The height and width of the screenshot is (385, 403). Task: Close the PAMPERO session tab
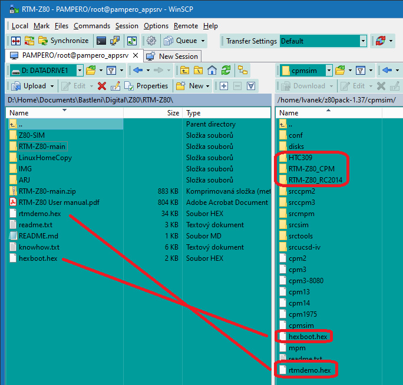tap(136, 55)
